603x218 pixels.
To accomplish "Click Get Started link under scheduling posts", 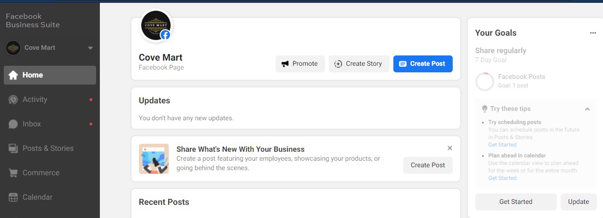I will point(502,145).
